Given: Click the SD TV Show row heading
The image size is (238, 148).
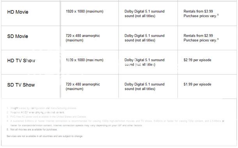Looking at the screenshot, I should [21, 85].
